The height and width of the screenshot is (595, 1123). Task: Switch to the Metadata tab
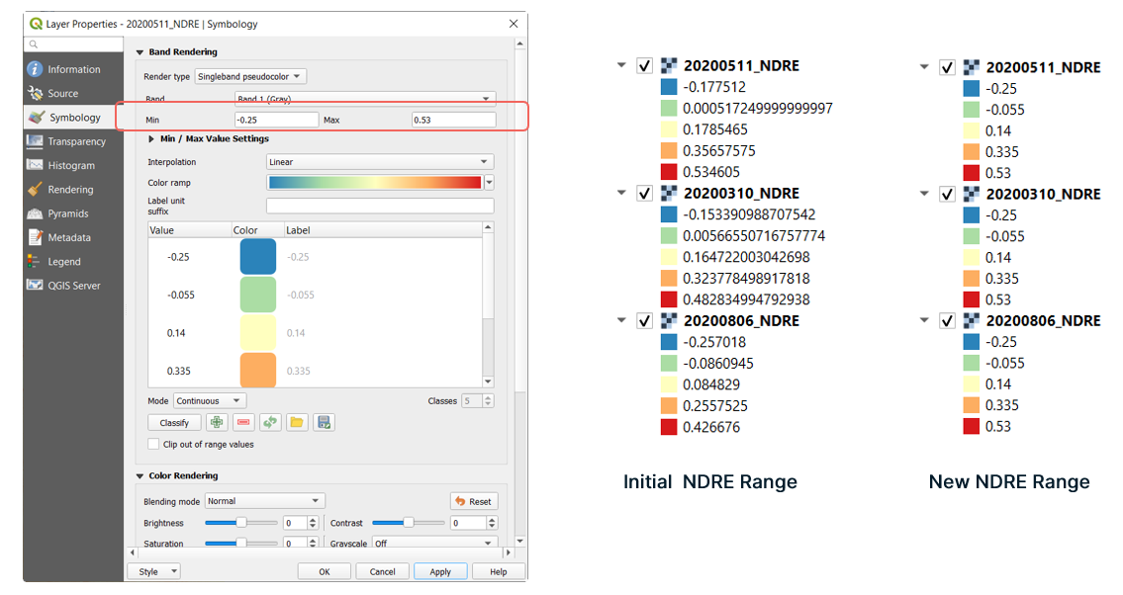point(69,238)
